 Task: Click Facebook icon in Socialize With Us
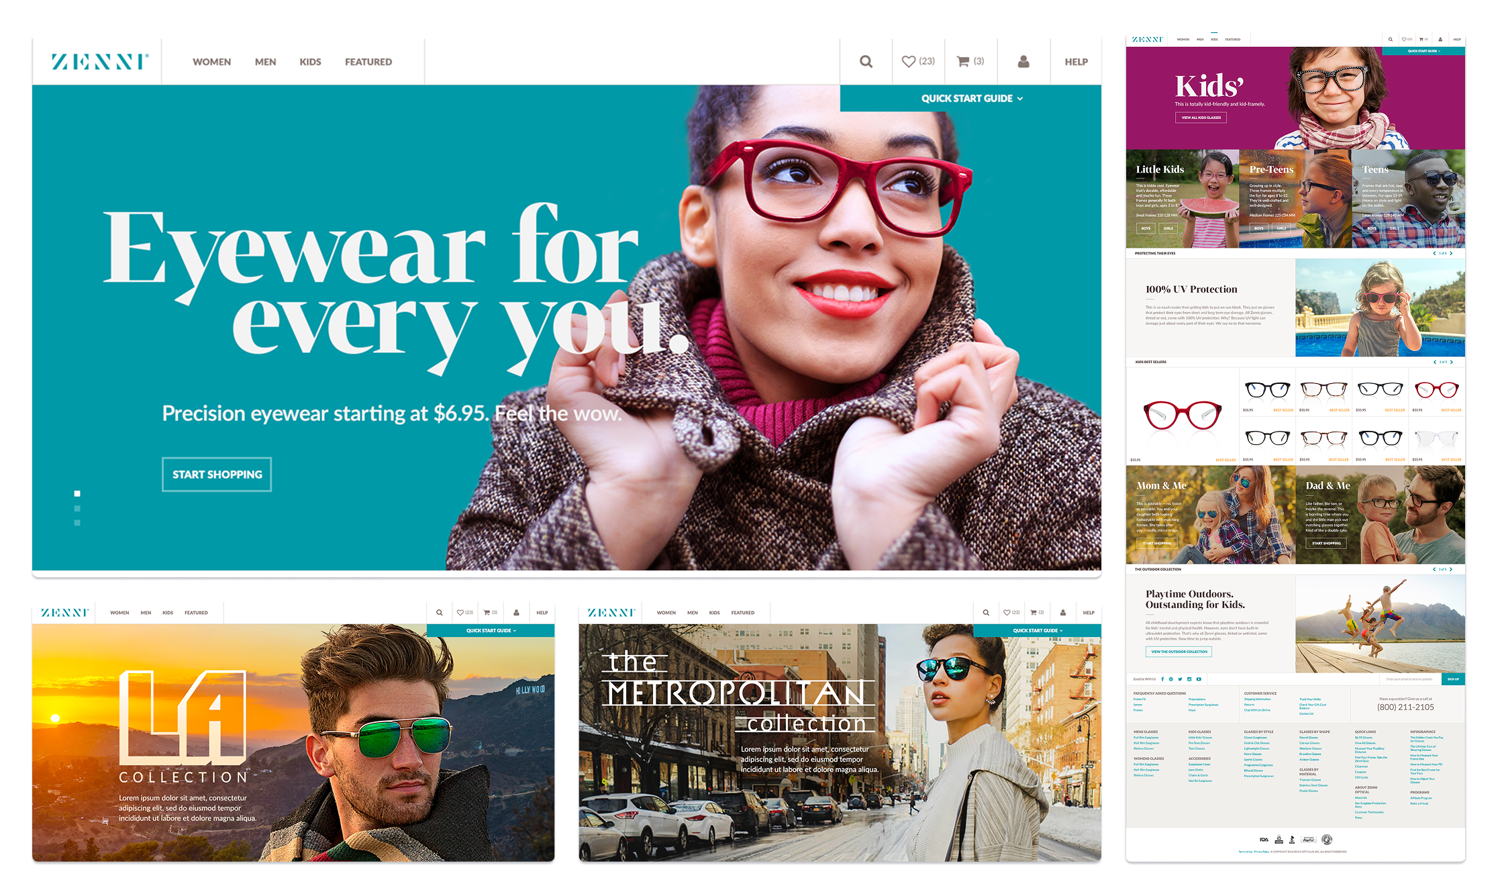point(1162,679)
